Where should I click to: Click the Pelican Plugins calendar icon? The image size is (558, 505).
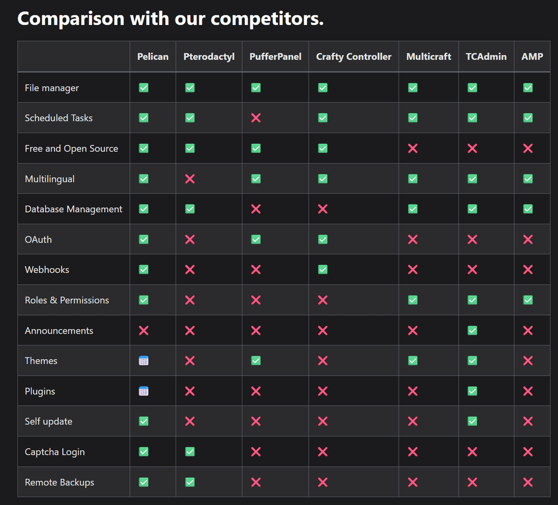(x=144, y=391)
